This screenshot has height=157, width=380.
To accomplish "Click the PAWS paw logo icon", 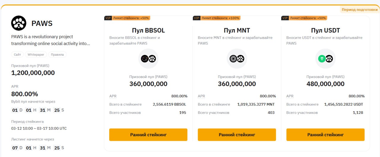I will [19, 23].
